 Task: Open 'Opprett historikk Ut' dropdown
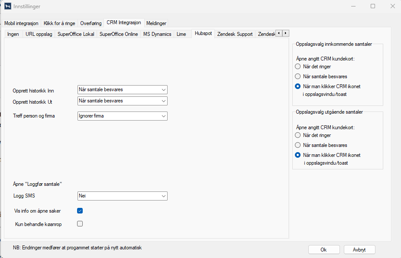122,101
